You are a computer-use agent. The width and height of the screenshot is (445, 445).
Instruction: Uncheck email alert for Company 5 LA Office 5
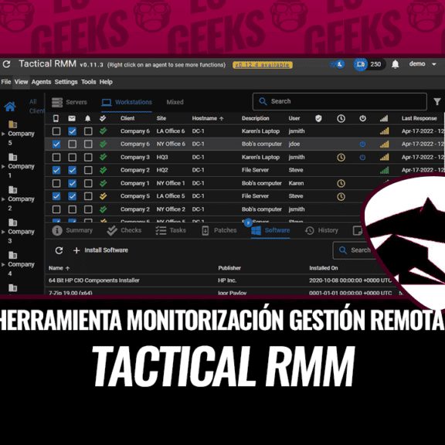pos(72,196)
